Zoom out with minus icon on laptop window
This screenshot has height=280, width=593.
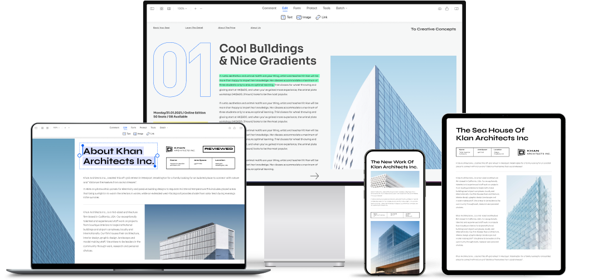pos(70,127)
